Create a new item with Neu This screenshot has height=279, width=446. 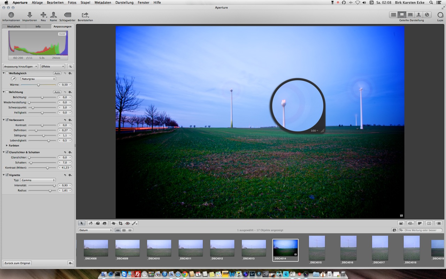tap(43, 15)
